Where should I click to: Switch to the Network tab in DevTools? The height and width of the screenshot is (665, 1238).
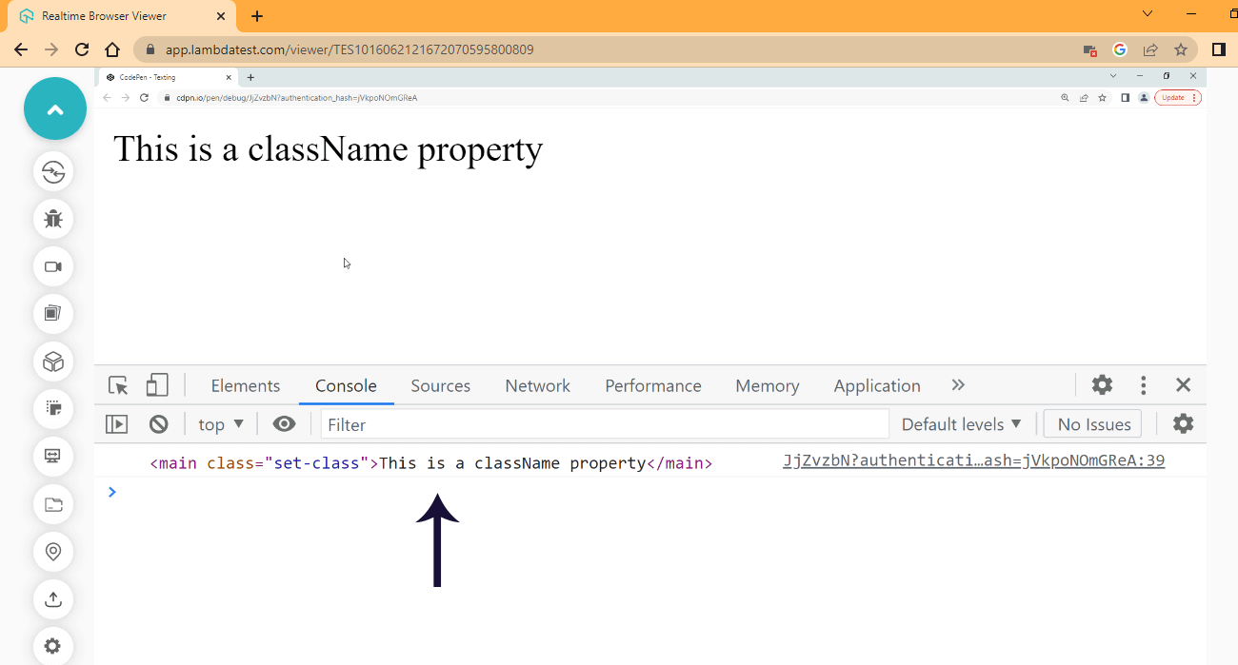point(537,385)
